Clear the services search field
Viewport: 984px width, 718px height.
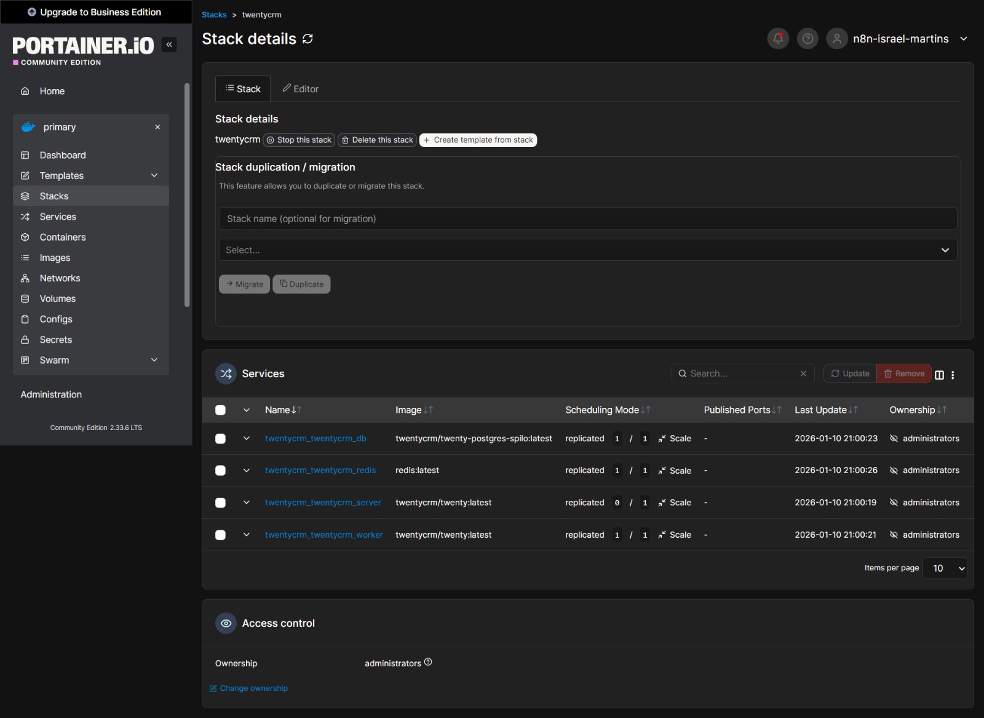(803, 373)
